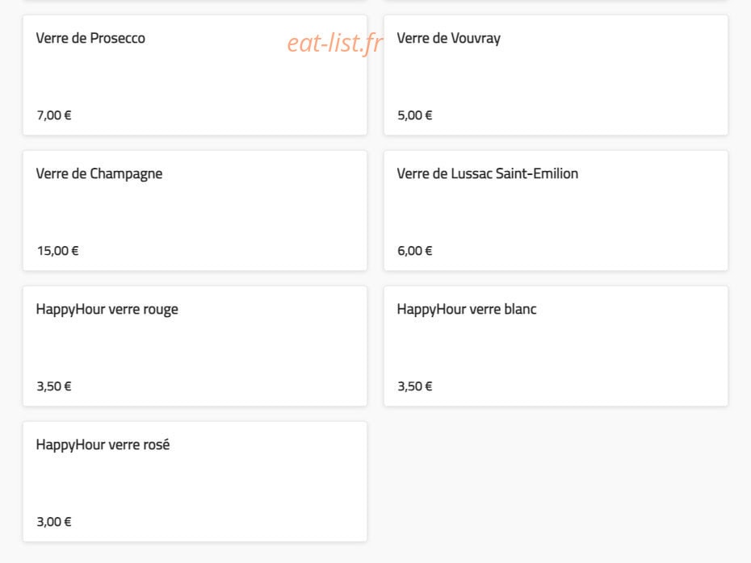The height and width of the screenshot is (563, 751).
Task: Choose the HappyHour verre blanc item
Action: point(556,346)
